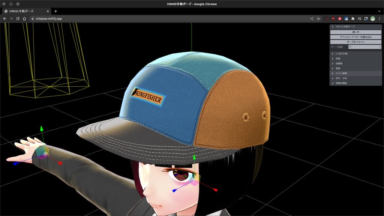Click the ポーズをリセット button

355,42
